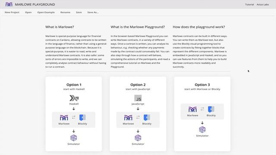The width and height of the screenshot is (276, 155).
Task: Click the Blockly label in Option 2
Action: 147,124
